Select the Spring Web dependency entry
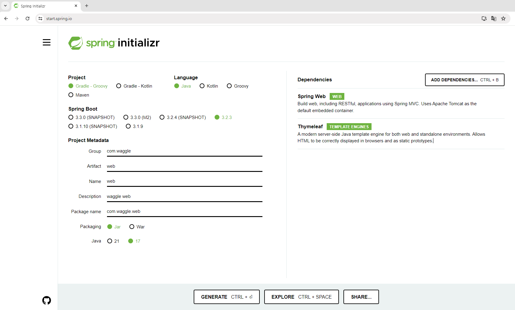The image size is (515, 310). [401, 103]
